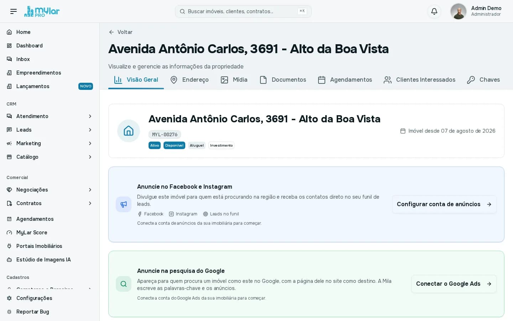Click the Catálogo icon in sidebar
Screen dimensions: 513x321
point(10,157)
